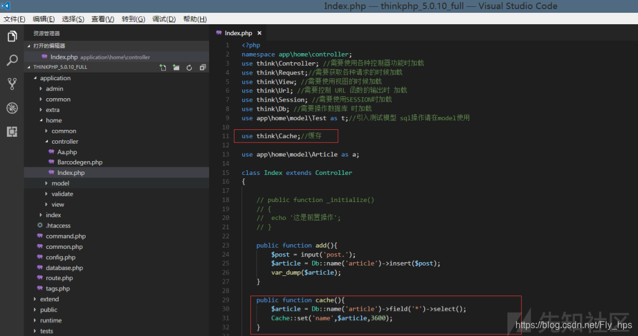Screen dimensions: 638x336
Task: Select Index.php in open editors list
Action: (117, 57)
